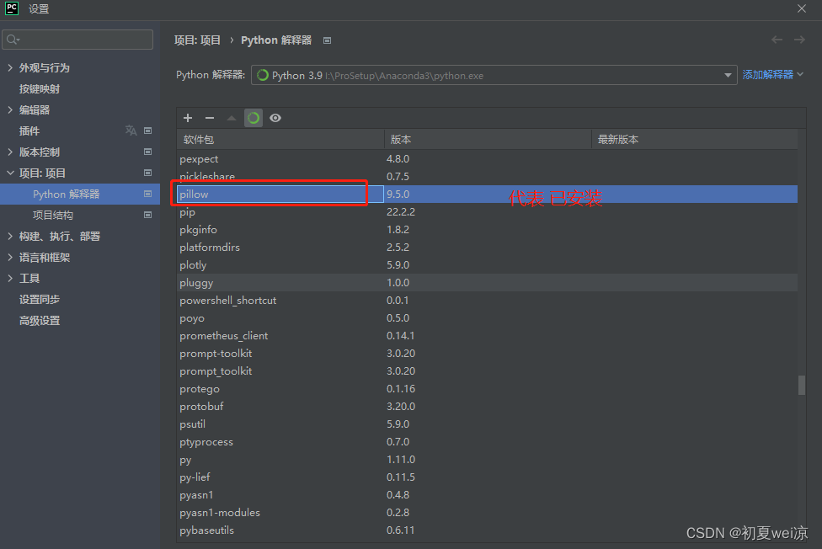The height and width of the screenshot is (549, 822).
Task: Click the translate icon beside 插件 entry
Action: tap(131, 131)
